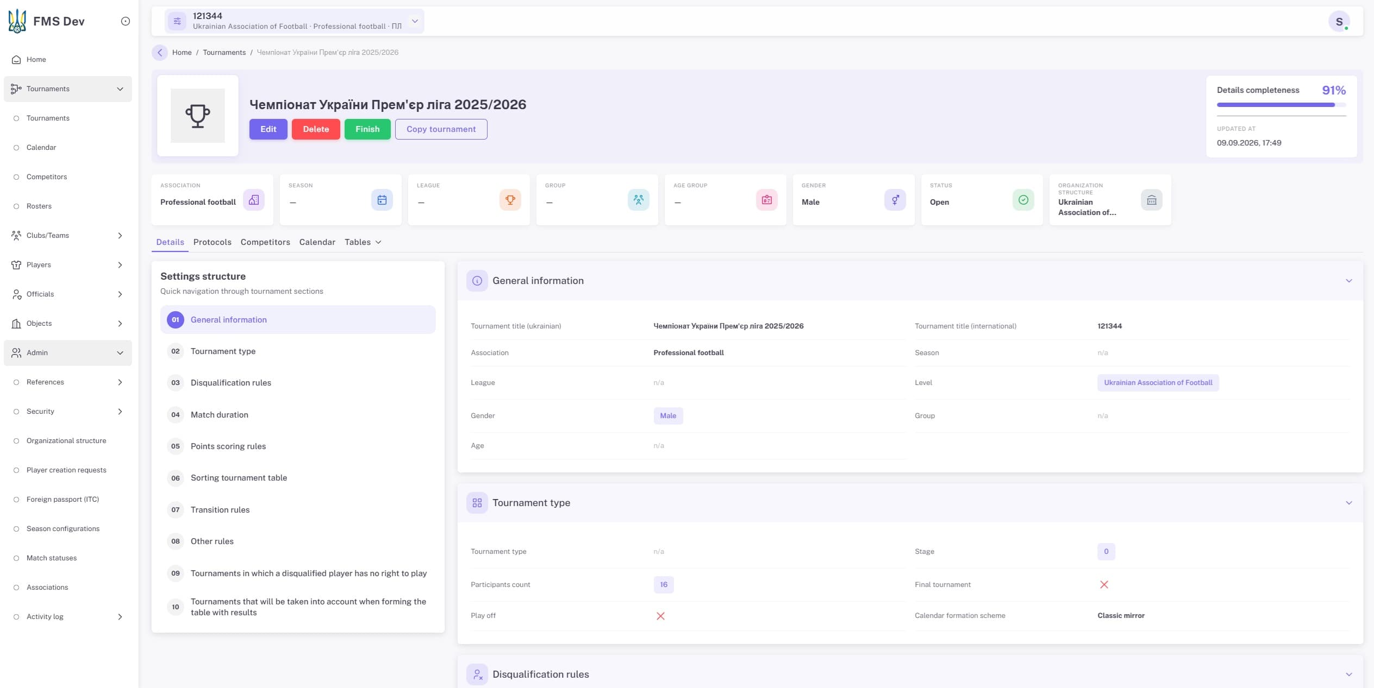
Task: Open user avatar S menu
Action: click(1339, 21)
